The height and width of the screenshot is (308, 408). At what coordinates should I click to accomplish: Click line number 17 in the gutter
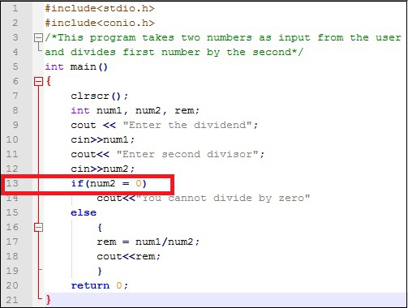pyautogui.click(x=12, y=242)
